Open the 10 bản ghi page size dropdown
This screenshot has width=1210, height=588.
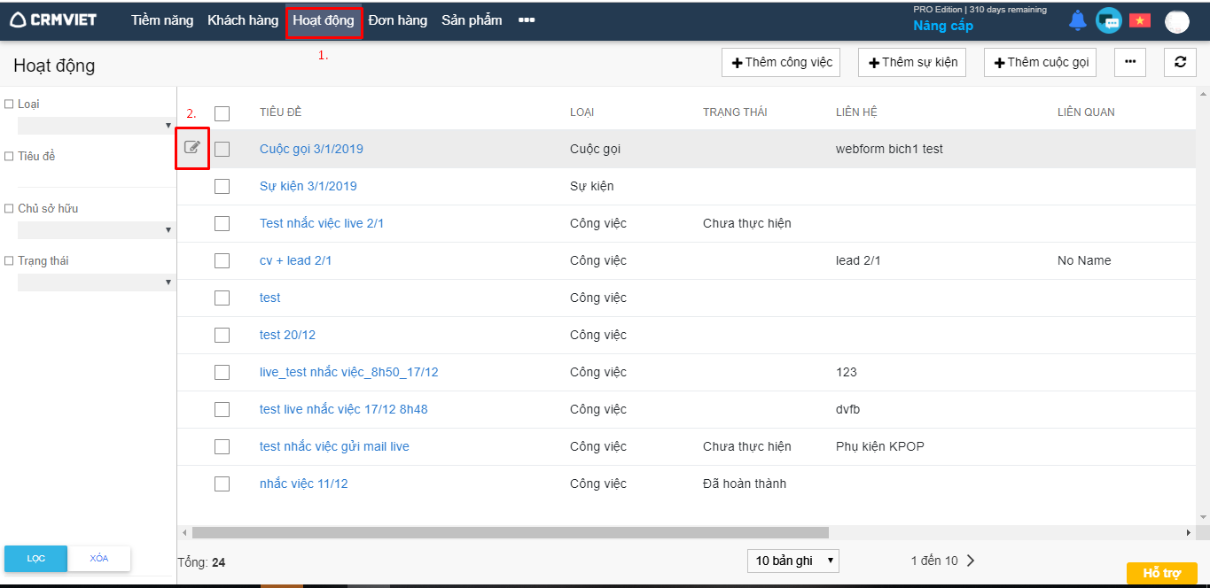click(x=792, y=561)
